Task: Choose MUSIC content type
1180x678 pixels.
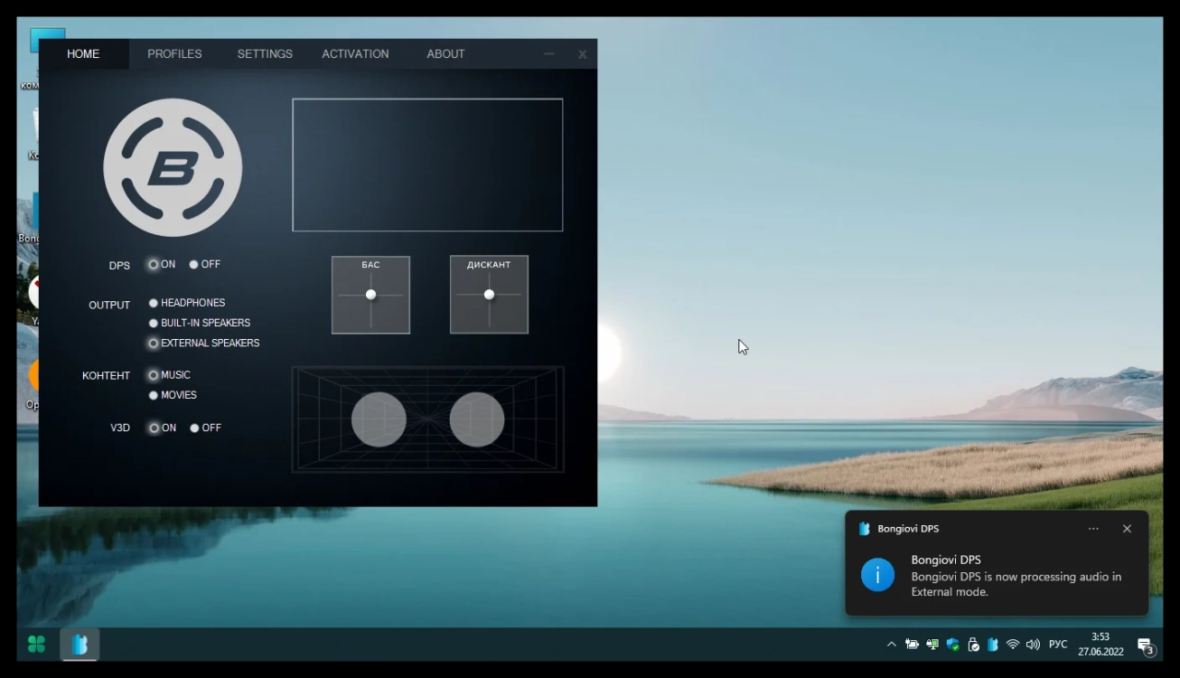Action: click(170, 375)
